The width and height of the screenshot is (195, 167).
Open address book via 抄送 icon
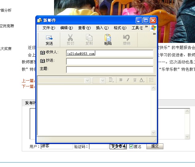pos(42,61)
